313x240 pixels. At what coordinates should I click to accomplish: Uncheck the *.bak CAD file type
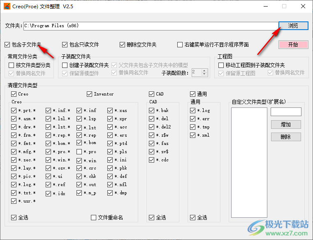click(151, 110)
